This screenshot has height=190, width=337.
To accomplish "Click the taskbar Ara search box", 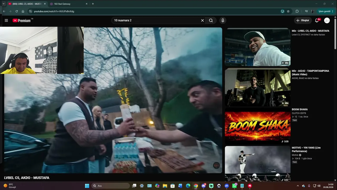I will click(x=111, y=186).
